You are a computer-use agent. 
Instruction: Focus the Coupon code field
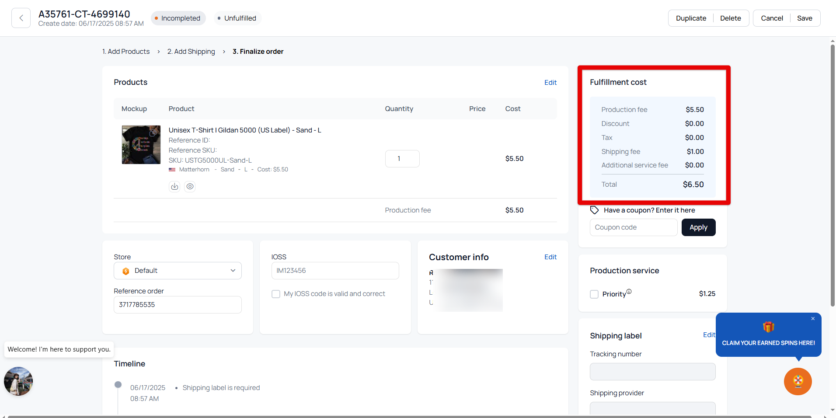[633, 227]
